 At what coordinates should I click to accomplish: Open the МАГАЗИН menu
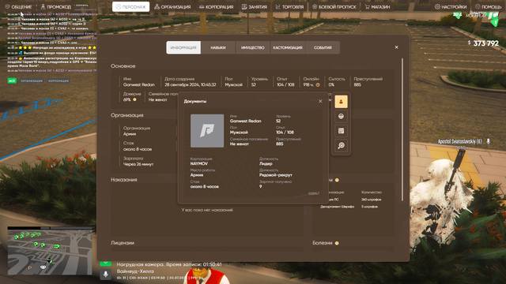[x=377, y=7]
